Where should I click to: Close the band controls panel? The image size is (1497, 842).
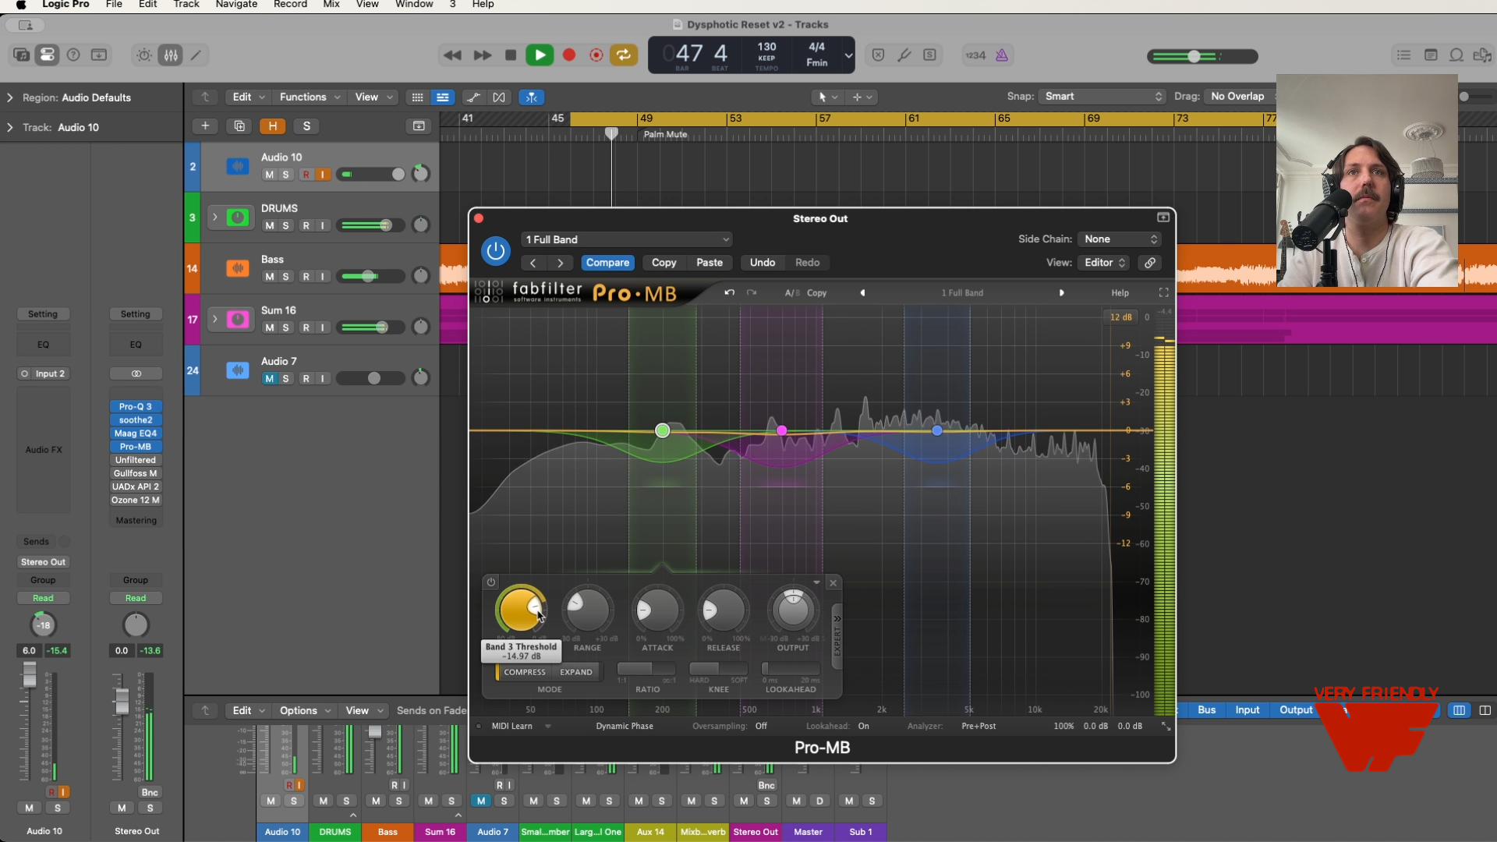(x=833, y=583)
